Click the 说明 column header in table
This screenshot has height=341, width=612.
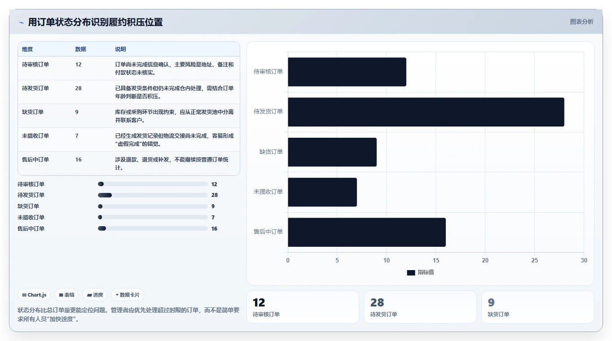point(121,49)
